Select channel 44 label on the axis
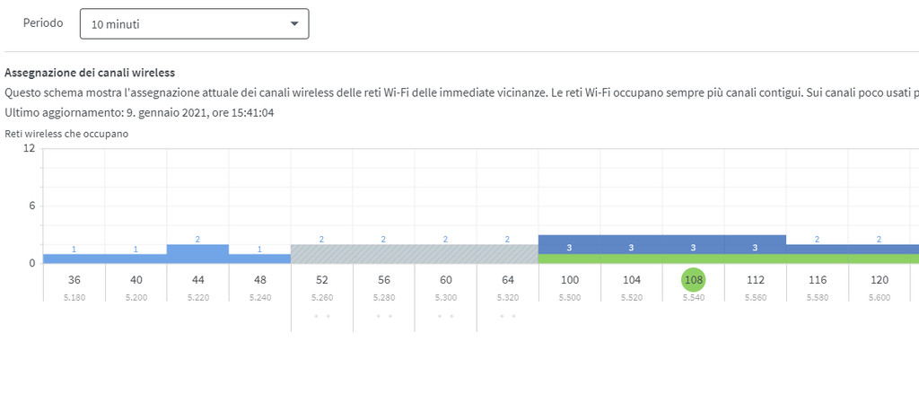This screenshot has width=919, height=394. (198, 280)
